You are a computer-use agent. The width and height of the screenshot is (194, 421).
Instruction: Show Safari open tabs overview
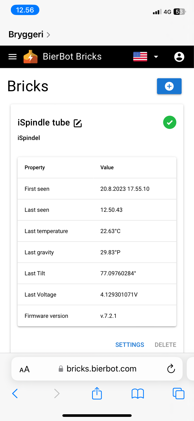(x=178, y=393)
